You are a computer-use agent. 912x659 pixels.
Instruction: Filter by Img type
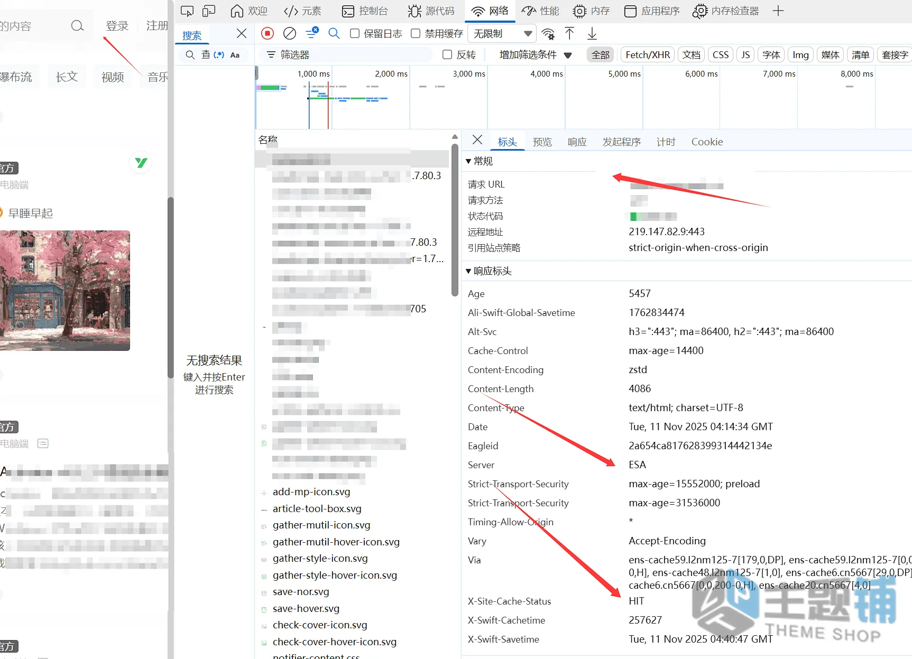coord(800,54)
